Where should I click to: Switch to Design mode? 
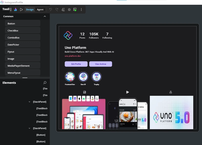[x=30, y=10]
